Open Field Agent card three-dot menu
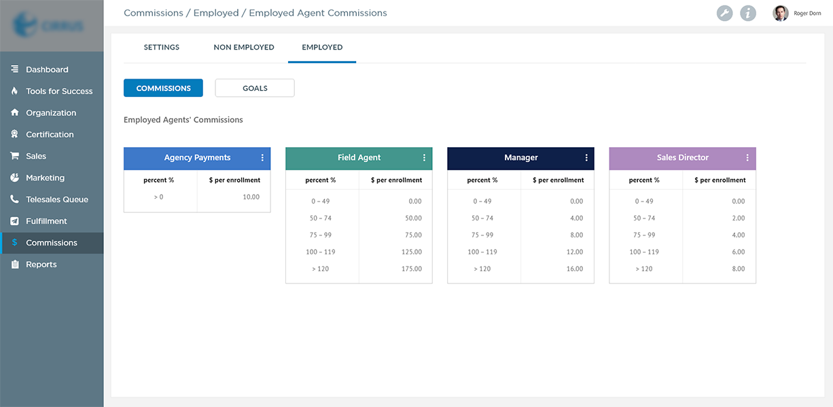The height and width of the screenshot is (407, 833). pos(424,157)
